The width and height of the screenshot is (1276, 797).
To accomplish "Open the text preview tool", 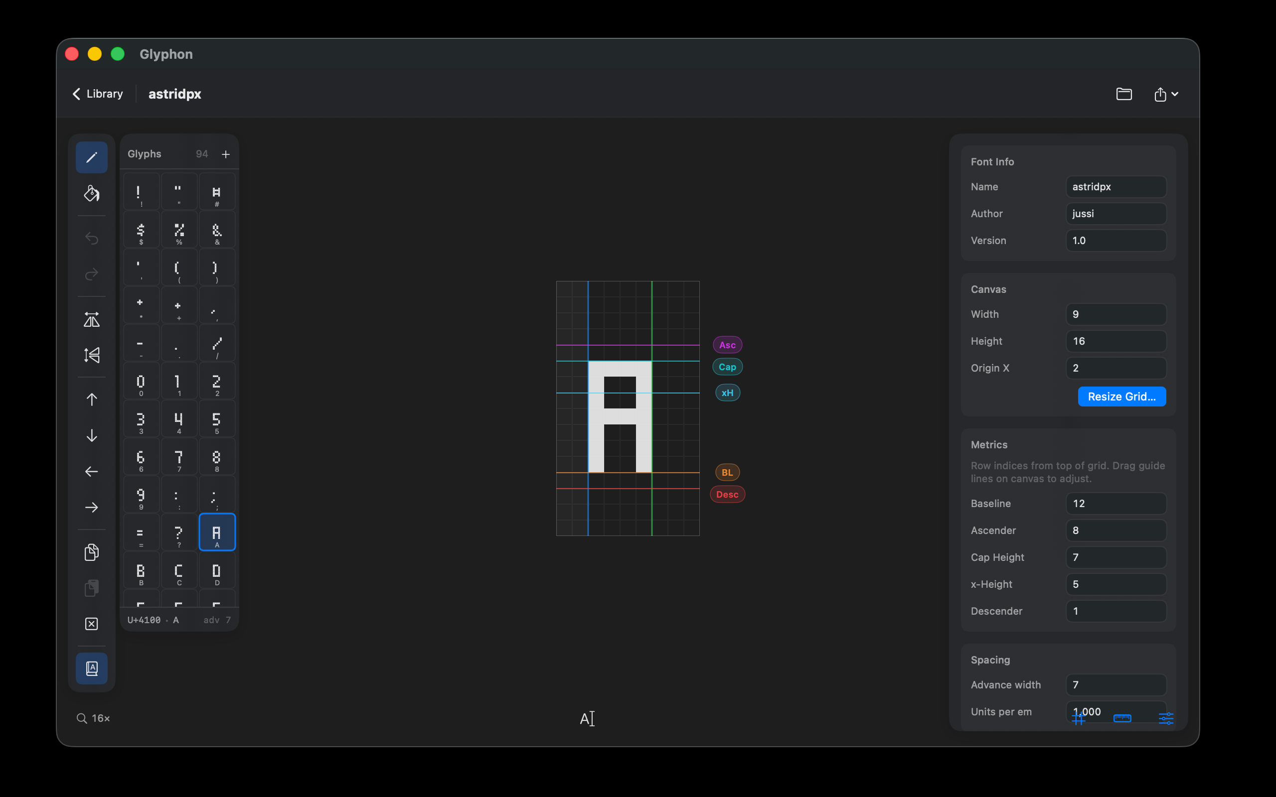I will [x=587, y=718].
